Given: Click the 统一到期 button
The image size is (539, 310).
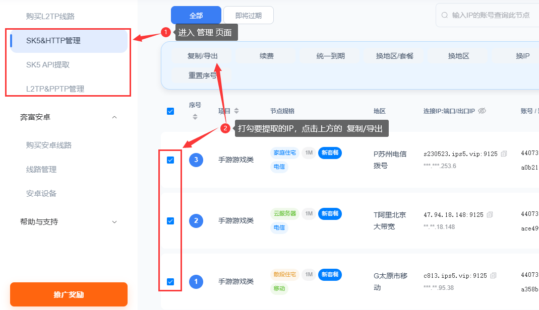Looking at the screenshot, I should [x=330, y=56].
